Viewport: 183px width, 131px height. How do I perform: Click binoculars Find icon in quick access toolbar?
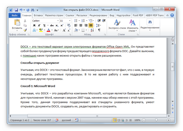coord(32,10)
